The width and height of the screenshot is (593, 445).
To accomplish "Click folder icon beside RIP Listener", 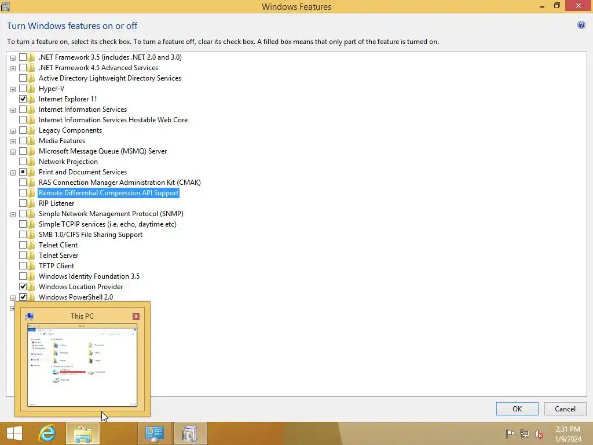I will (x=31, y=203).
